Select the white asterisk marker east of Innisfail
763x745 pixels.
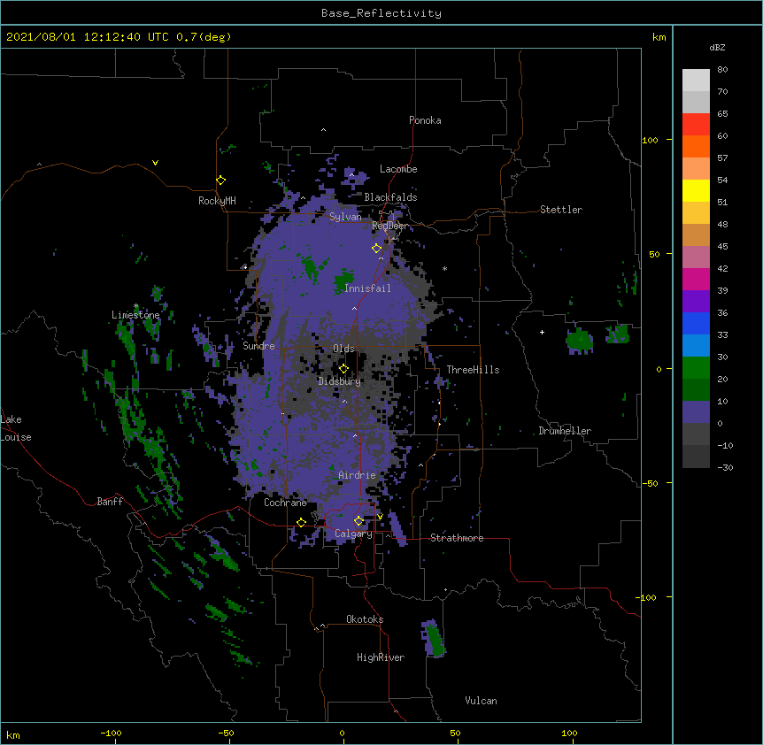coord(444,268)
